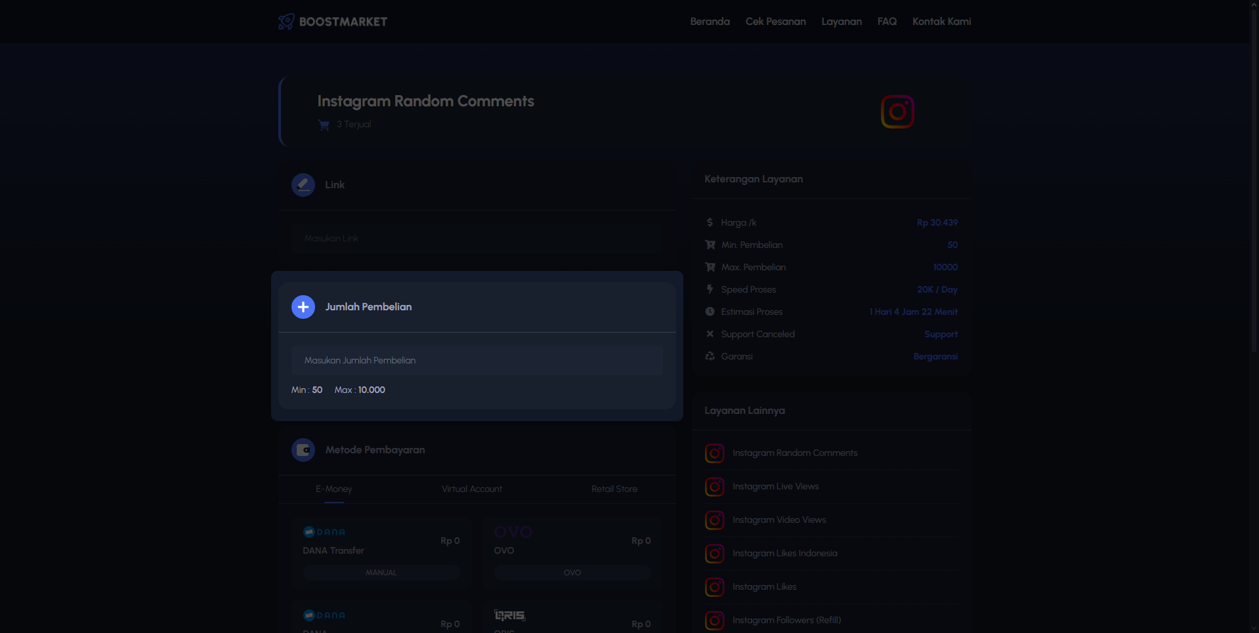Click the 'Layanan Lainnya' panel heading
The height and width of the screenshot is (633, 1259).
click(744, 411)
